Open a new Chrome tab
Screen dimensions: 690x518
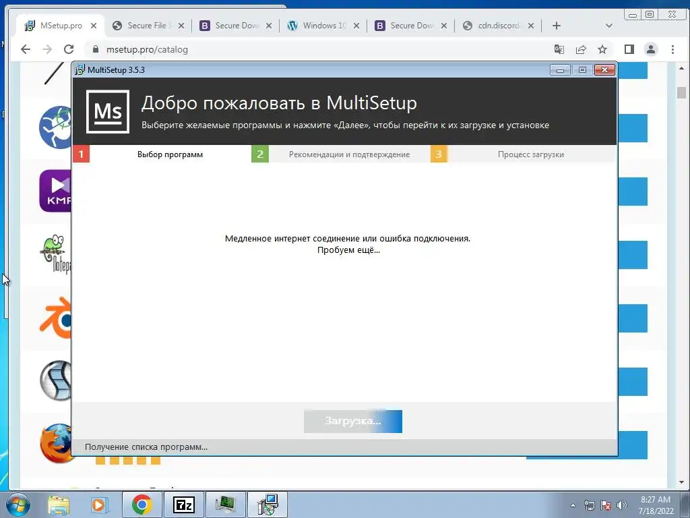coord(556,26)
